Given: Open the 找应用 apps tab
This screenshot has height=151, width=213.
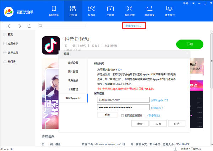Looking at the screenshot, I should click(x=73, y=11).
